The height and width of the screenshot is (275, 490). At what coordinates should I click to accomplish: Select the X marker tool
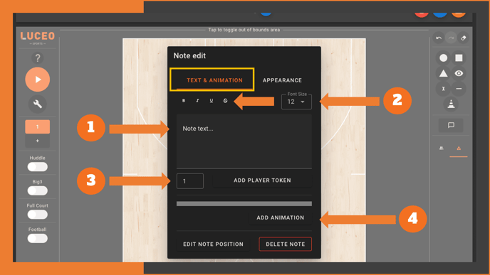[x=443, y=89]
